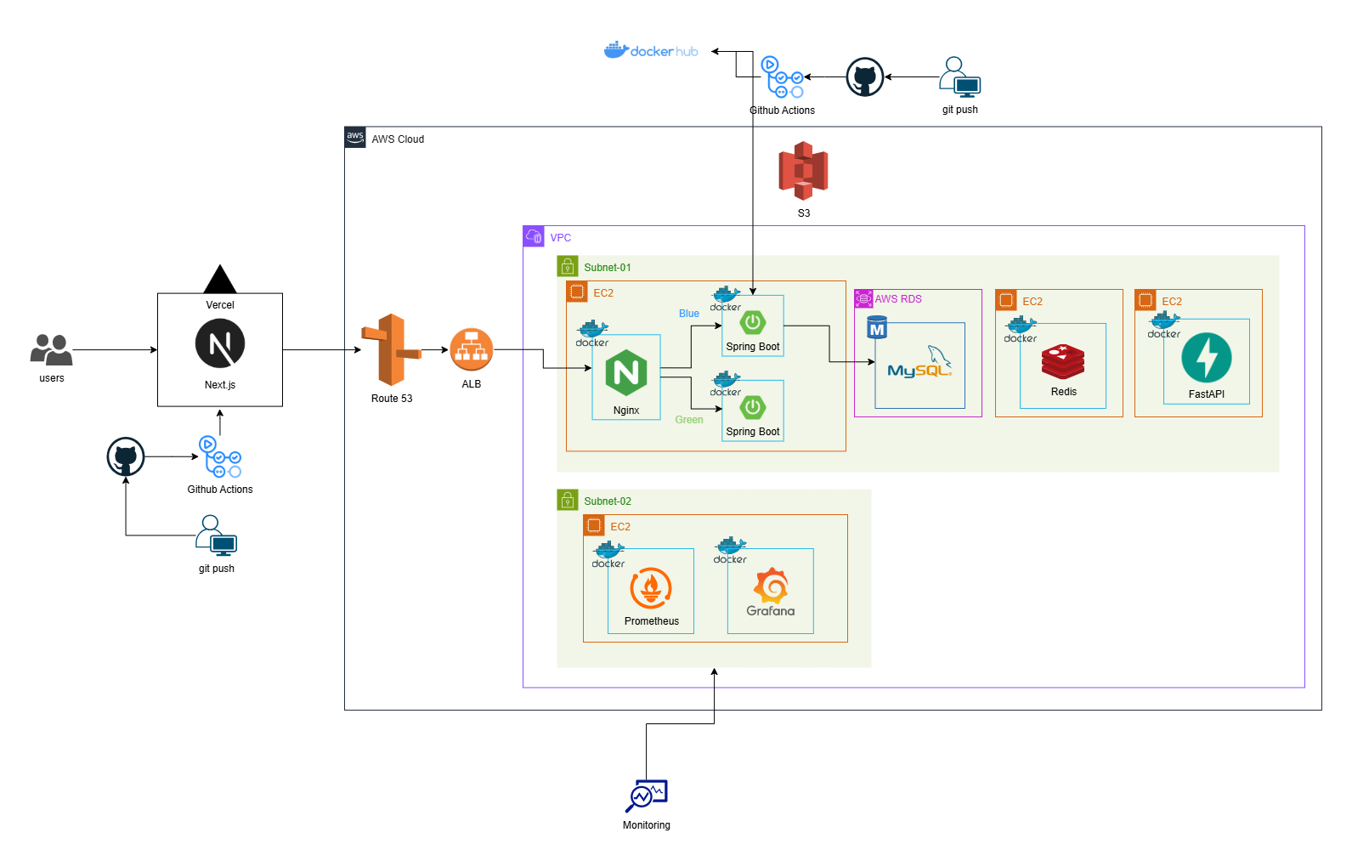Select the Subnet-02 label
This screenshot has width=1352, height=861.
click(607, 501)
